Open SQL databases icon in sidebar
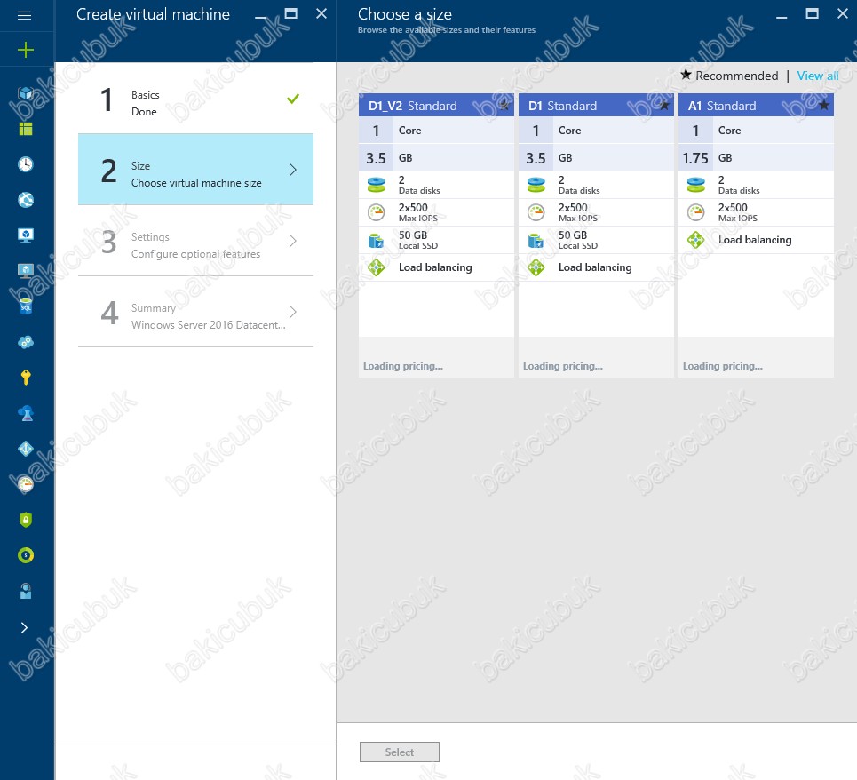 coord(25,306)
